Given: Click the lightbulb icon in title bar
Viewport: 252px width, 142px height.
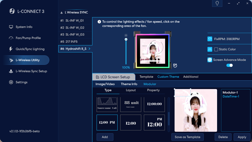Looking at the screenshot, I should [x=217, y=3].
